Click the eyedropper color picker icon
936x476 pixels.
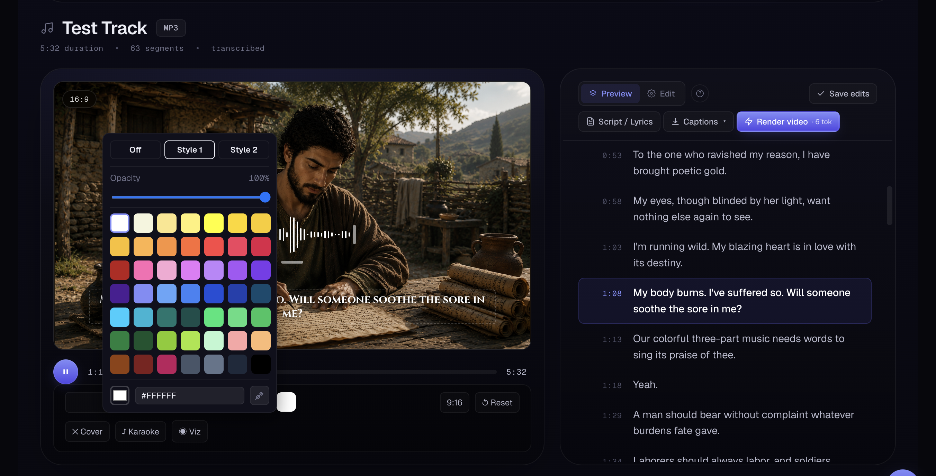[x=259, y=395]
